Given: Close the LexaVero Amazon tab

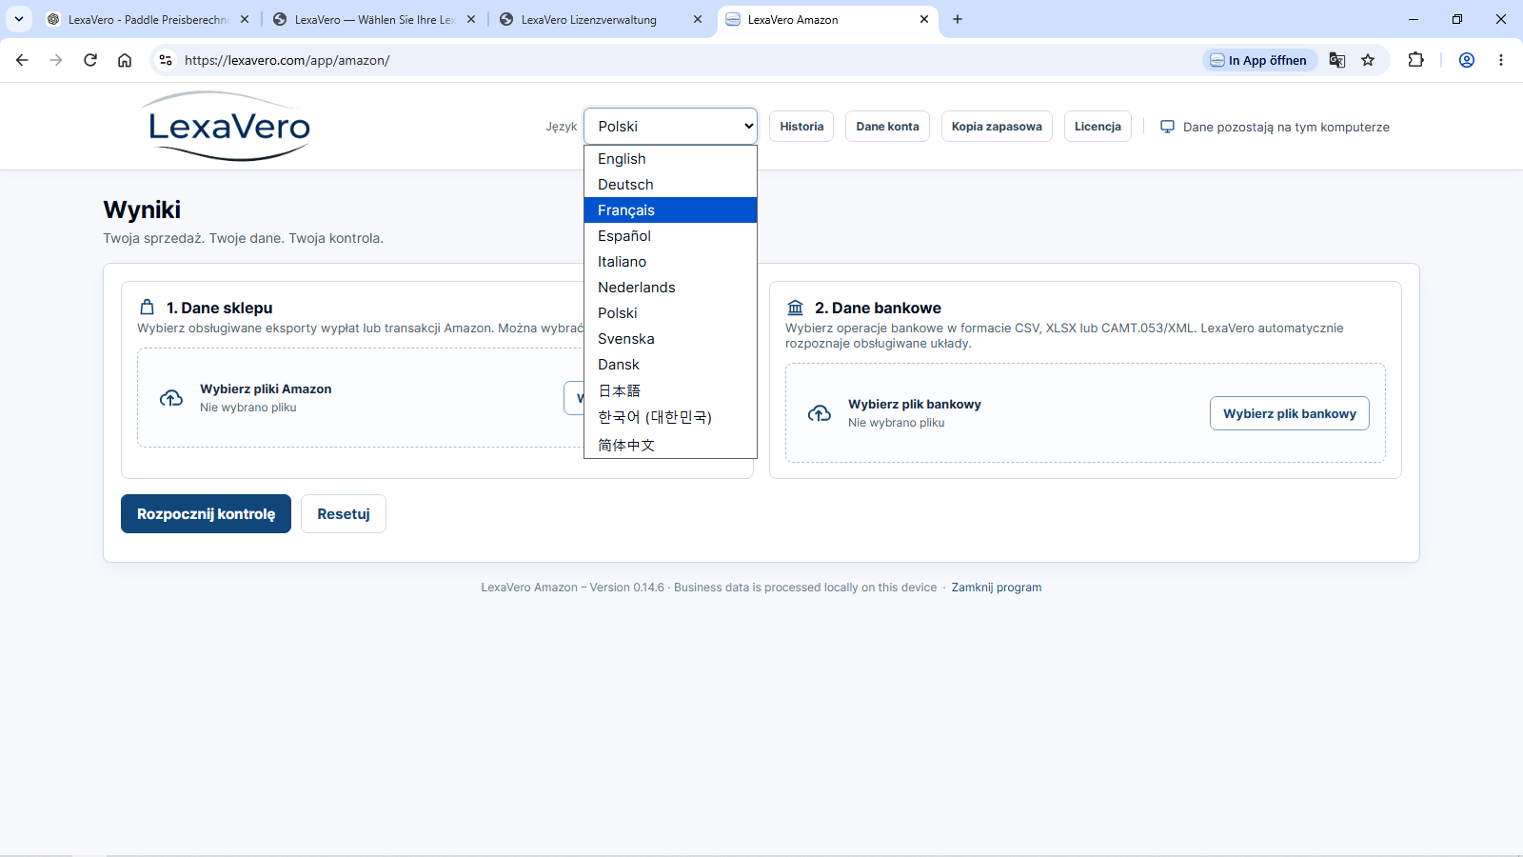Looking at the screenshot, I should point(924,19).
